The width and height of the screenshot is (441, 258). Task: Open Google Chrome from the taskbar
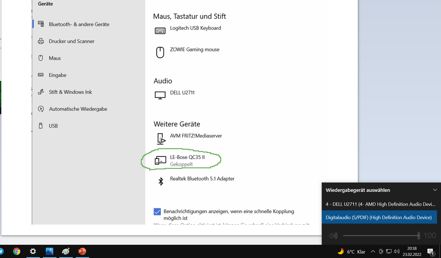click(16, 252)
